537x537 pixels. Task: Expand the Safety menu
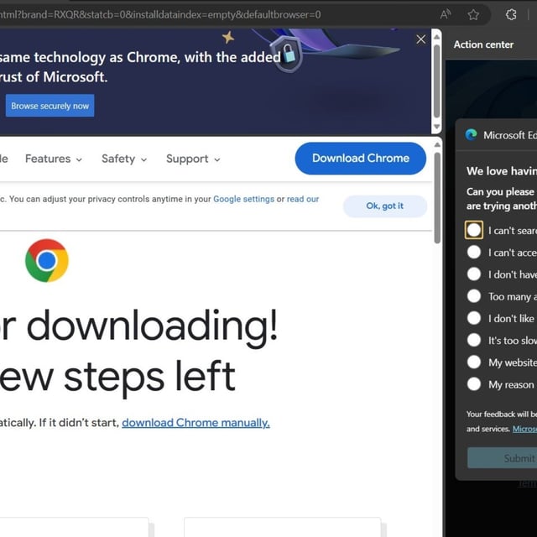pyautogui.click(x=124, y=159)
